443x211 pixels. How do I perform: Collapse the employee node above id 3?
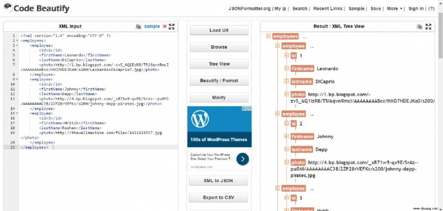(x=277, y=188)
